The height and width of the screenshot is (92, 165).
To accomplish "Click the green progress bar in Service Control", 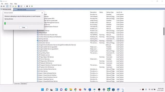I will [x=5, y=23].
